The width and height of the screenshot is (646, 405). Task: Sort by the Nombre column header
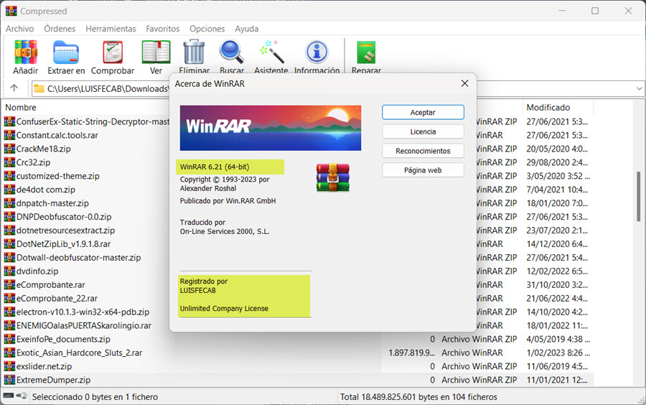[x=21, y=108]
